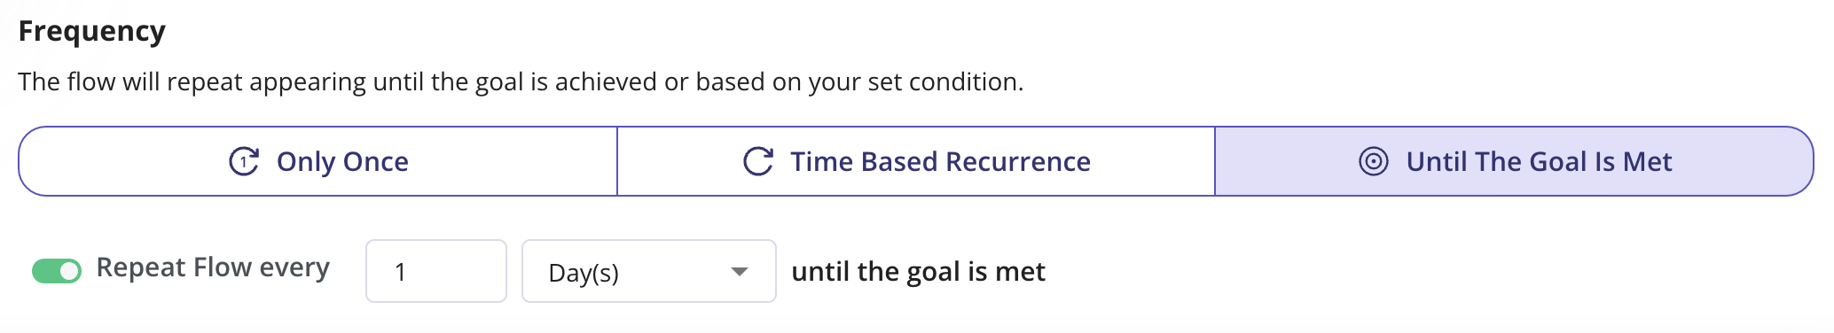Click the white knob of the Repeat Flow toggle

tap(69, 271)
